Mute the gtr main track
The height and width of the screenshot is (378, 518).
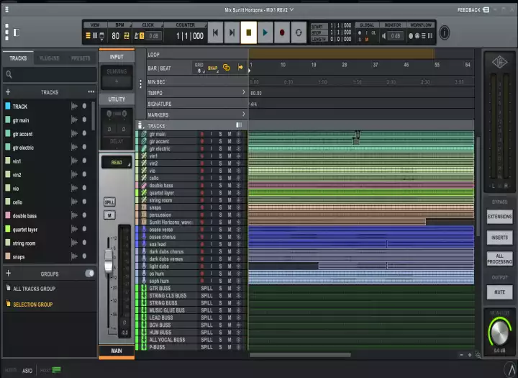click(x=230, y=134)
